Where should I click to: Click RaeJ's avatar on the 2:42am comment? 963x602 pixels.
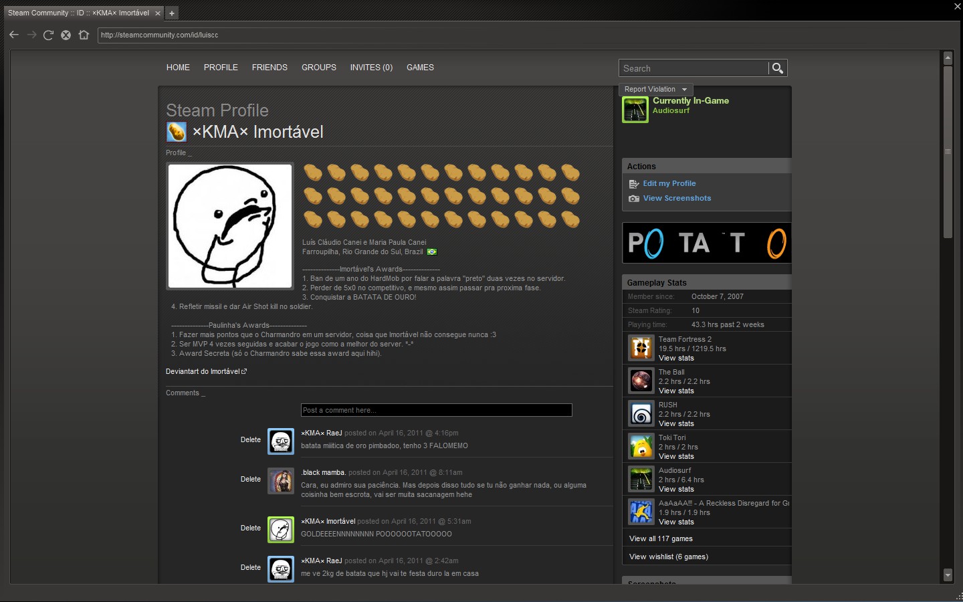coord(281,569)
